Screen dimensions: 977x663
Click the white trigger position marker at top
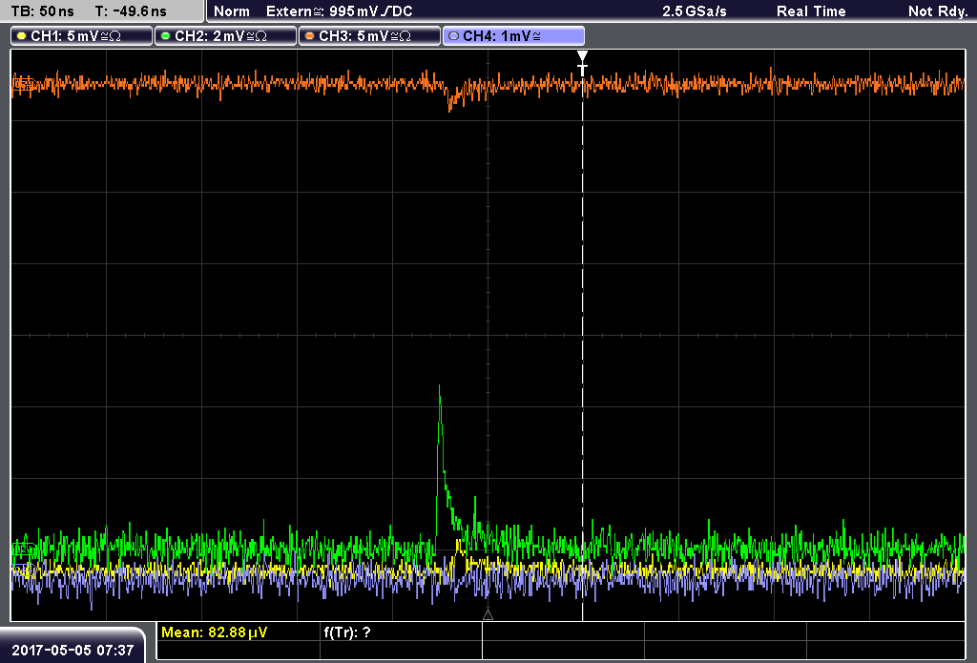582,64
